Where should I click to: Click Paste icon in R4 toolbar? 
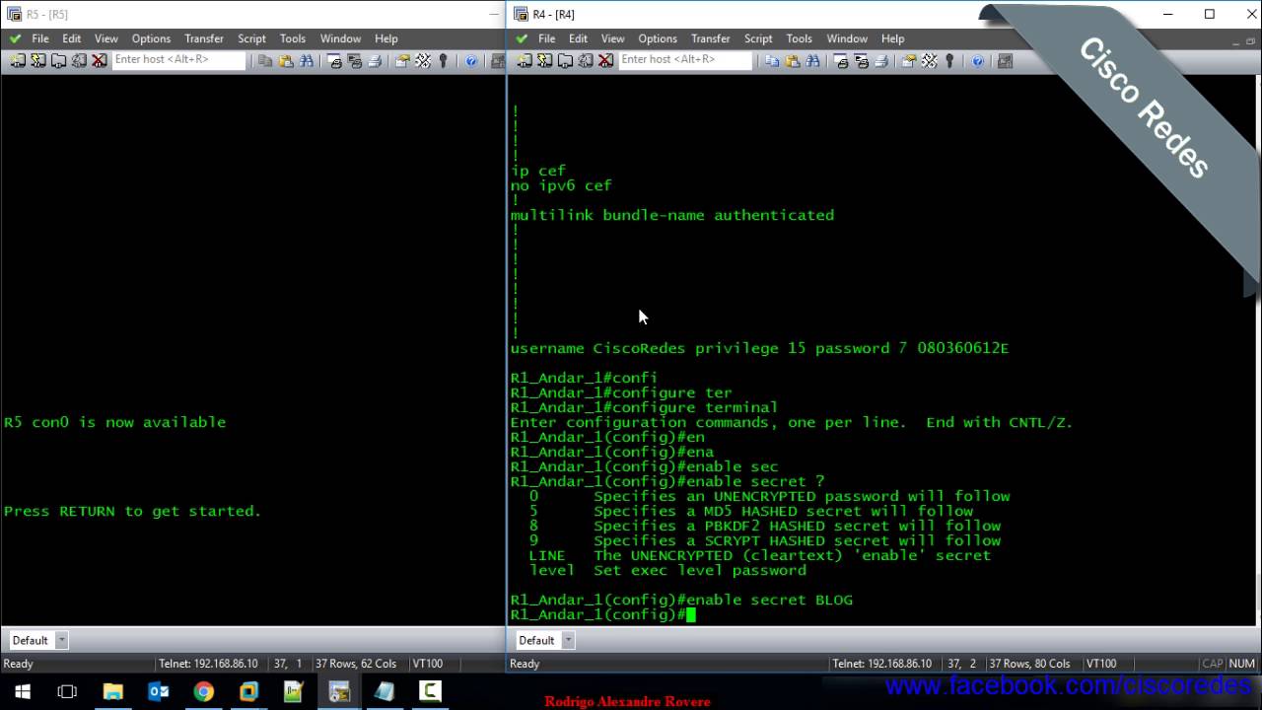tap(793, 60)
